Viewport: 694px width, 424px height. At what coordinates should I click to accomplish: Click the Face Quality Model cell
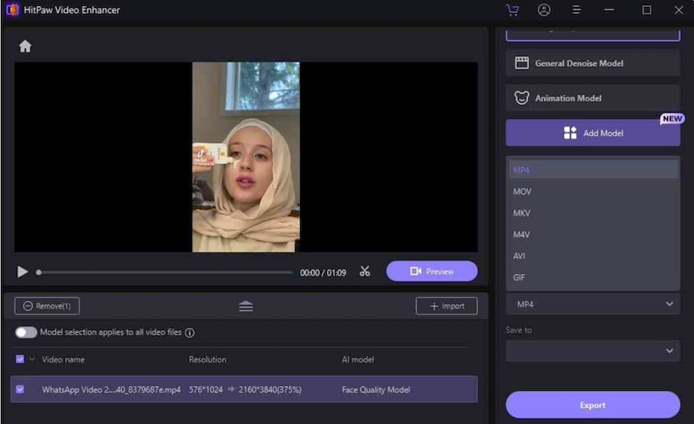tap(376, 389)
